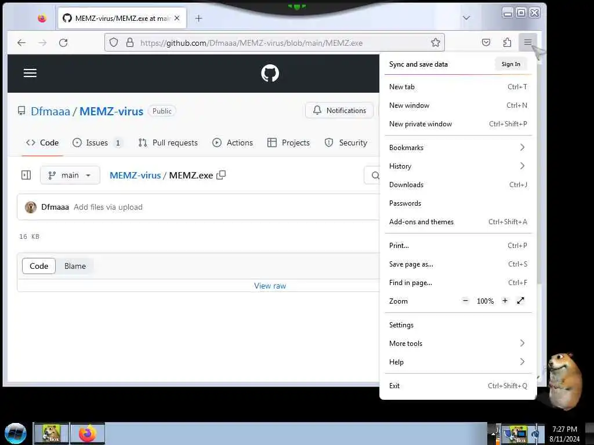Open GitHub navigation hamburger menu
Screen dimensions: 594x445
pos(30,73)
